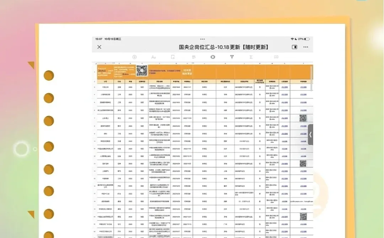Close the document with the X icon
This screenshot has height=238, width=384.
click(99, 47)
